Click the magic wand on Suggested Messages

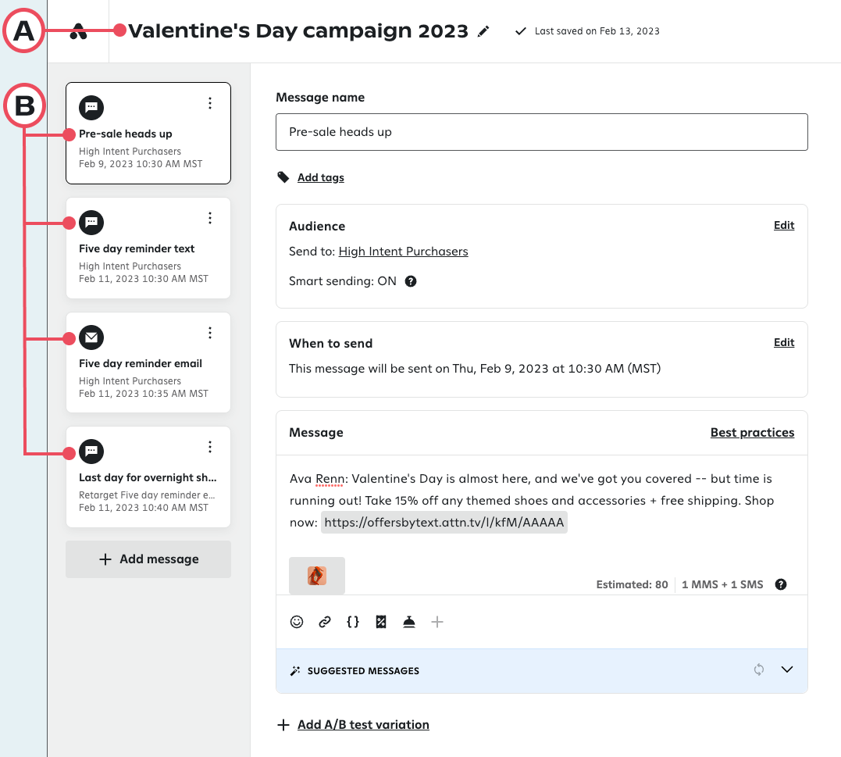[x=294, y=670]
